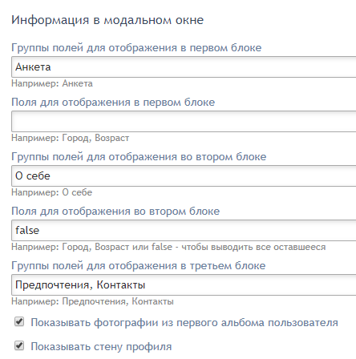The height and width of the screenshot is (359, 356).
Task: Click label "Группы полей для отображения в третьем блоке"
Action: point(139,266)
